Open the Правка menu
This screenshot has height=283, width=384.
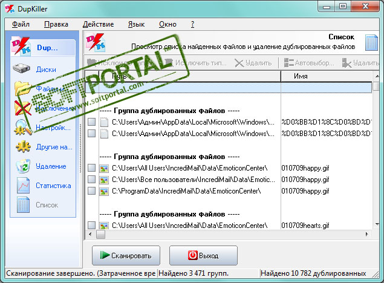pyautogui.click(x=56, y=24)
